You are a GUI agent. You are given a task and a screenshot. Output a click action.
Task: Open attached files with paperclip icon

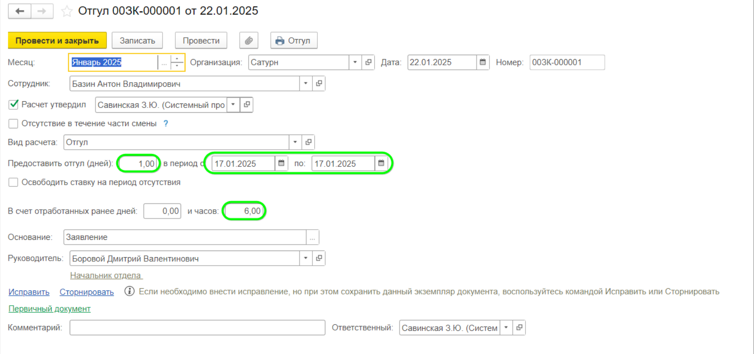(249, 40)
